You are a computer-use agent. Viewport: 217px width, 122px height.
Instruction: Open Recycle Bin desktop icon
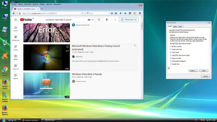pos(5,44)
